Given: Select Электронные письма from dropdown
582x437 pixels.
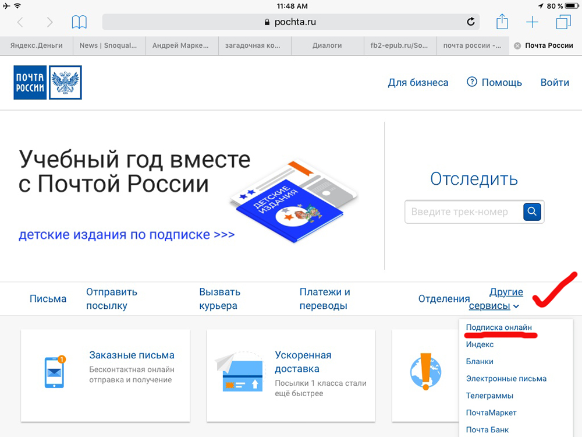Looking at the screenshot, I should tap(506, 379).
